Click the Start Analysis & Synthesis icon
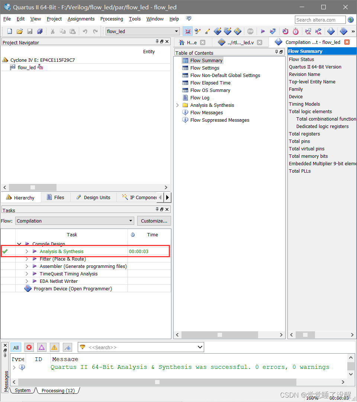357x402 pixels. (273, 31)
